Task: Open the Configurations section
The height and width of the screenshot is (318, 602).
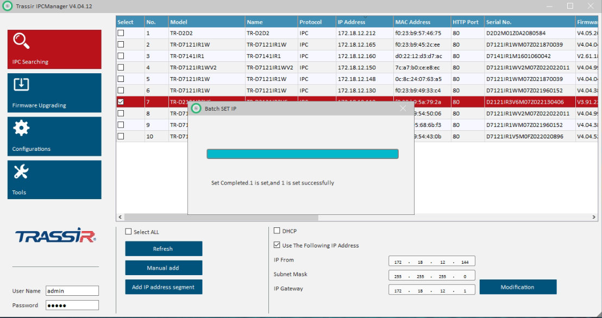Action: (x=54, y=136)
